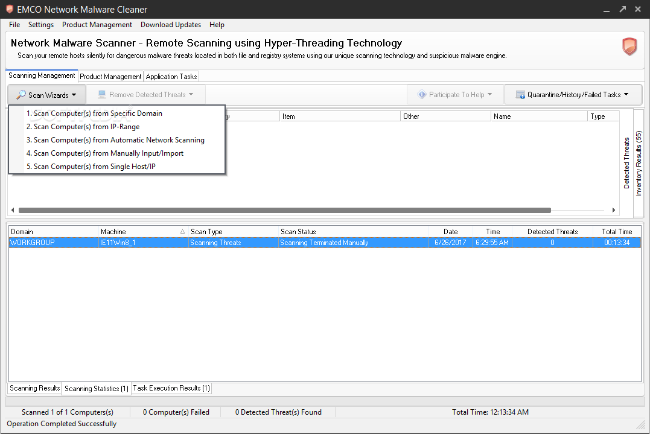This screenshot has height=434, width=650.
Task: Open the File menu
Action: tap(14, 25)
